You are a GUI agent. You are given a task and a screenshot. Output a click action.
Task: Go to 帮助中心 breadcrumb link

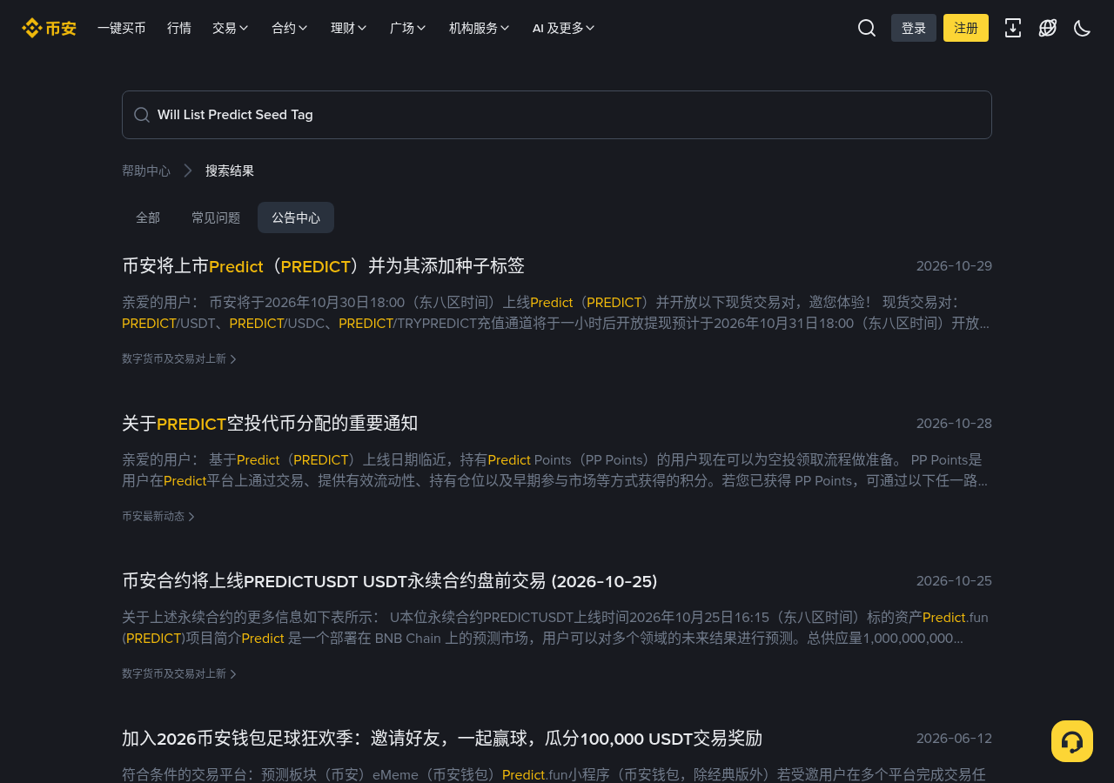click(146, 171)
